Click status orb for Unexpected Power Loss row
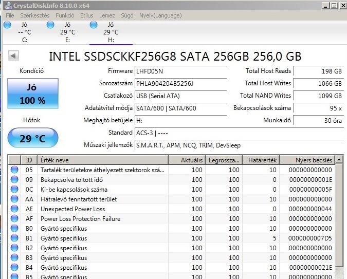 [x=14, y=209]
